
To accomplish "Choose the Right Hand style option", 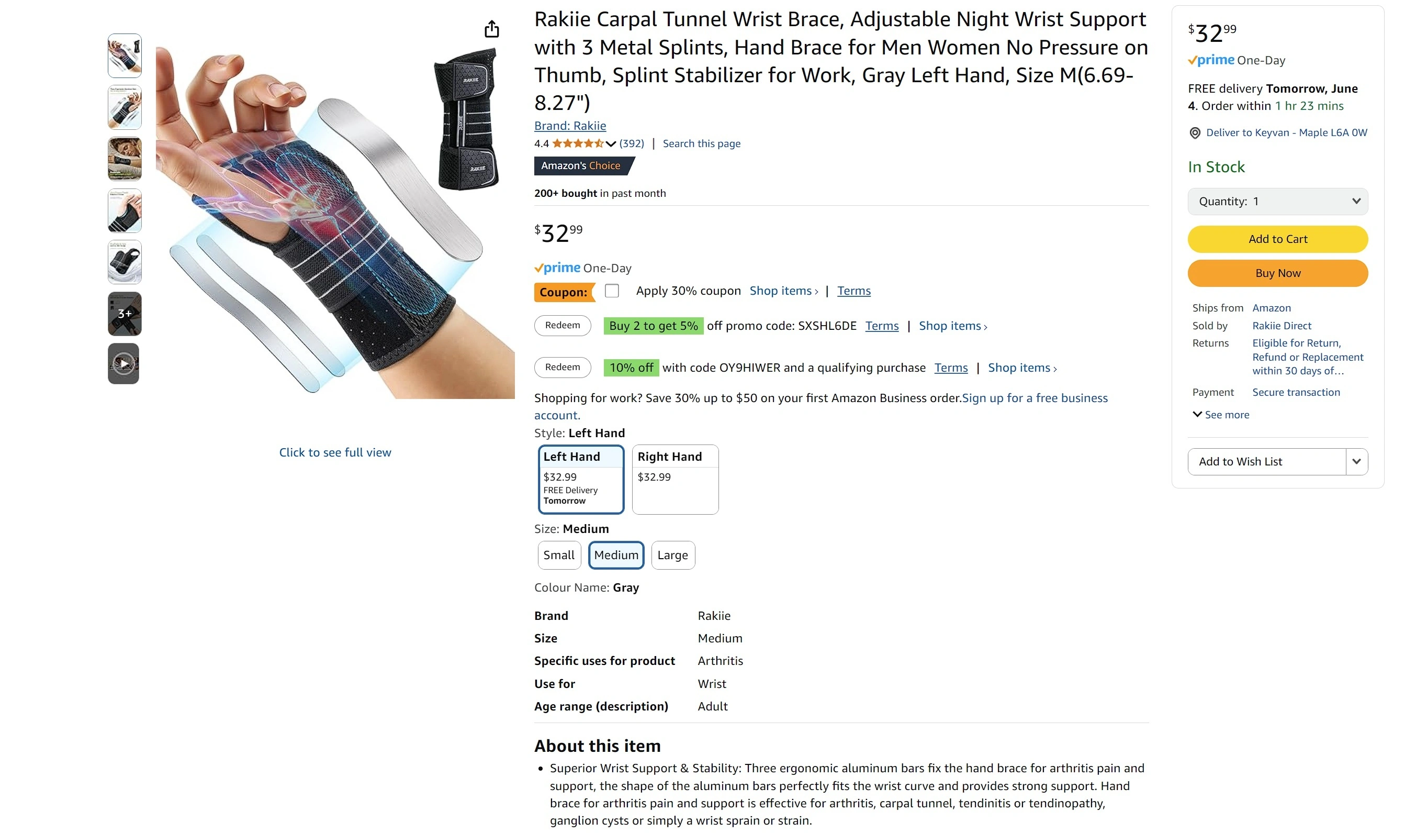I will (x=675, y=480).
